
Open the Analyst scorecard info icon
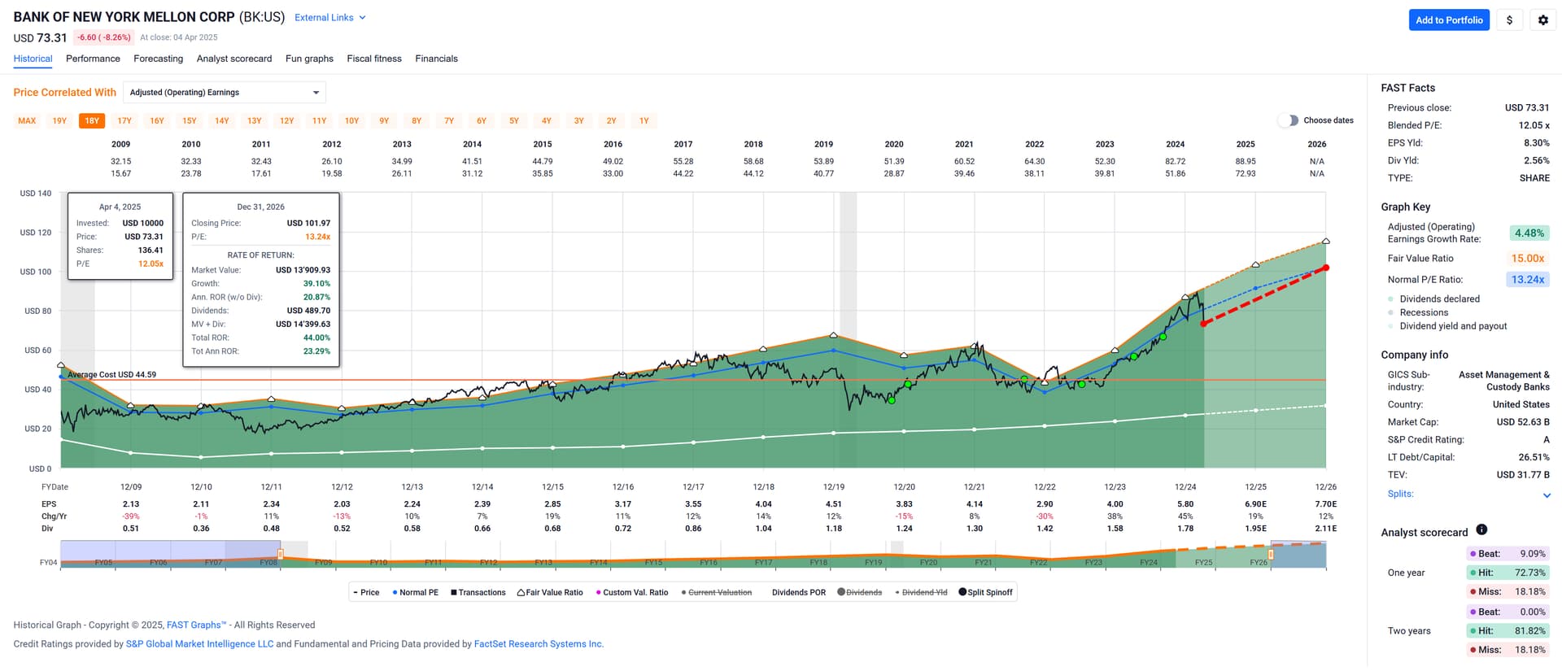coord(1481,529)
